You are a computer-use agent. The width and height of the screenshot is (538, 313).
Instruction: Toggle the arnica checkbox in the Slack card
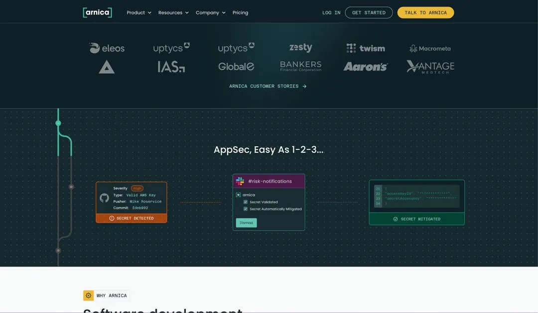239,195
